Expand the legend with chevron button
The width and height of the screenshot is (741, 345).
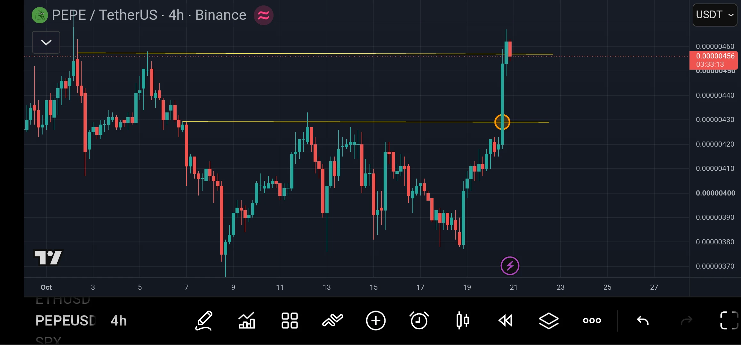pos(46,42)
